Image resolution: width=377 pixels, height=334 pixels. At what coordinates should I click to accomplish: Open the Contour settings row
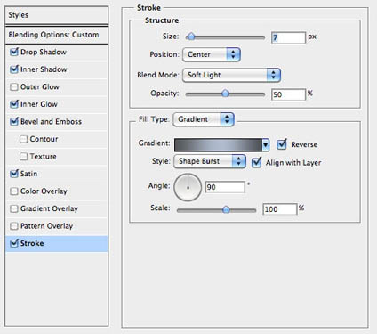(x=57, y=139)
